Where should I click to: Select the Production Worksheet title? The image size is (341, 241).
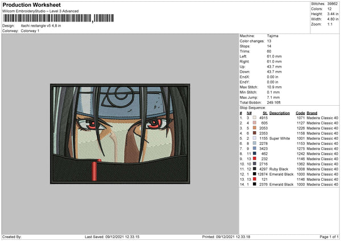[32, 5]
